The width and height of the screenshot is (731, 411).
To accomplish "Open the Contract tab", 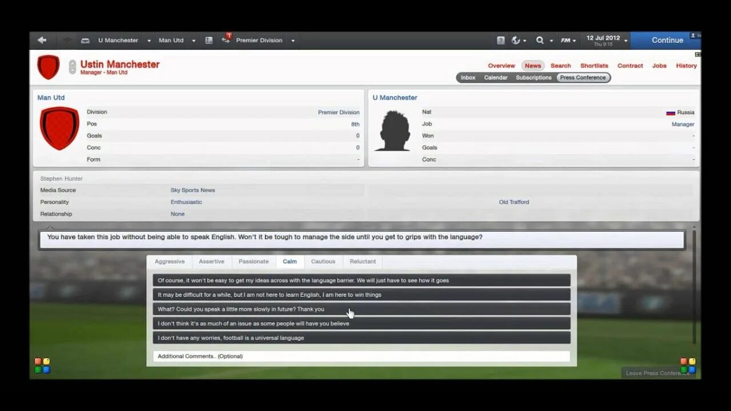I will [x=630, y=66].
